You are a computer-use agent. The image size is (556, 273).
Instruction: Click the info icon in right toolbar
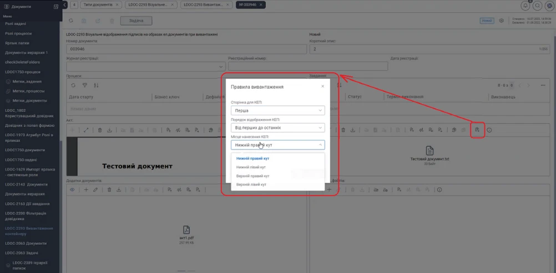[490, 130]
